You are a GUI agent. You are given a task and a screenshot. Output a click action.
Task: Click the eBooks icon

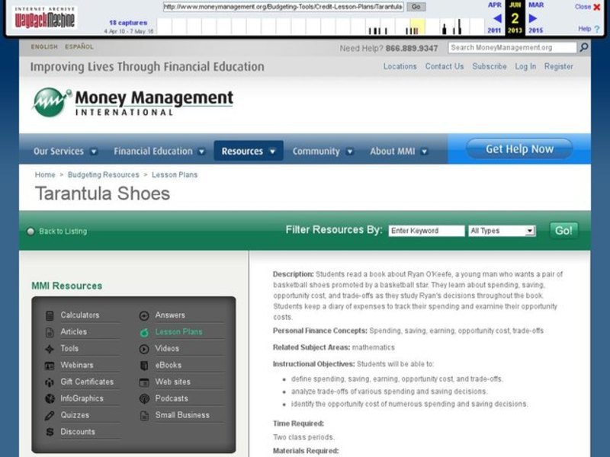(x=144, y=366)
